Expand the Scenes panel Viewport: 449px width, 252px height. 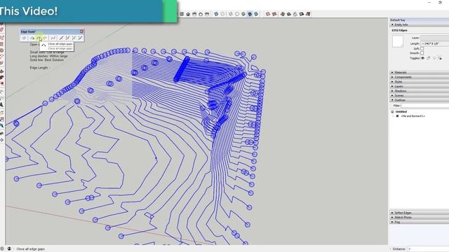point(419,95)
